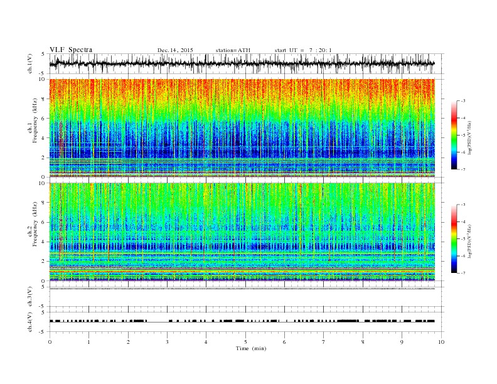The image size is (497, 384).
Task: Click the "-3" tick on ch.1 color bar
Action: (x=463, y=101)
